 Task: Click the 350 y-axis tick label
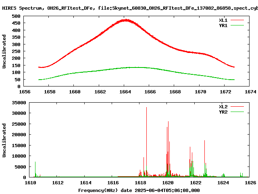[16, 37]
